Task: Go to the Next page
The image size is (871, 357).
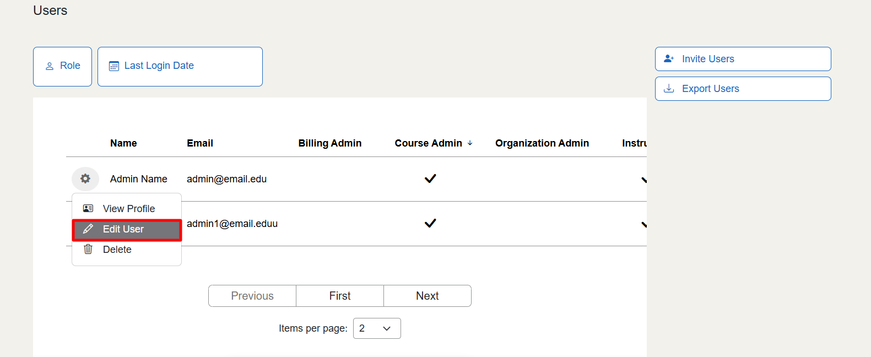Action: pyautogui.click(x=428, y=296)
